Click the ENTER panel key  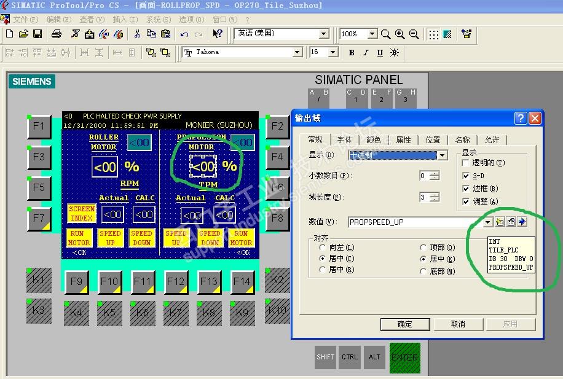404,358
